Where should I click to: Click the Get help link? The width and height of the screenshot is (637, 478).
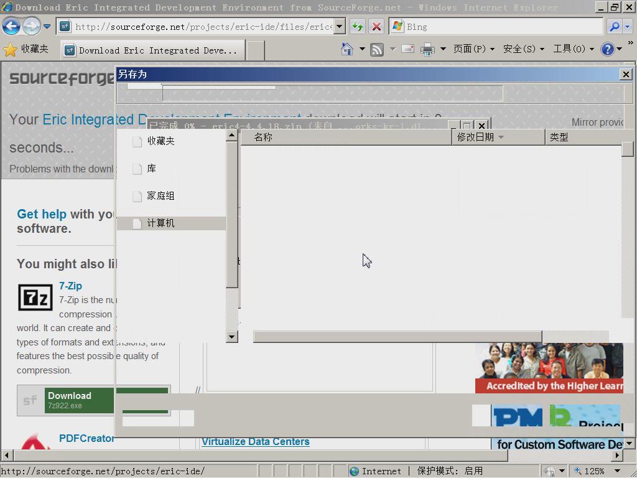pos(42,214)
